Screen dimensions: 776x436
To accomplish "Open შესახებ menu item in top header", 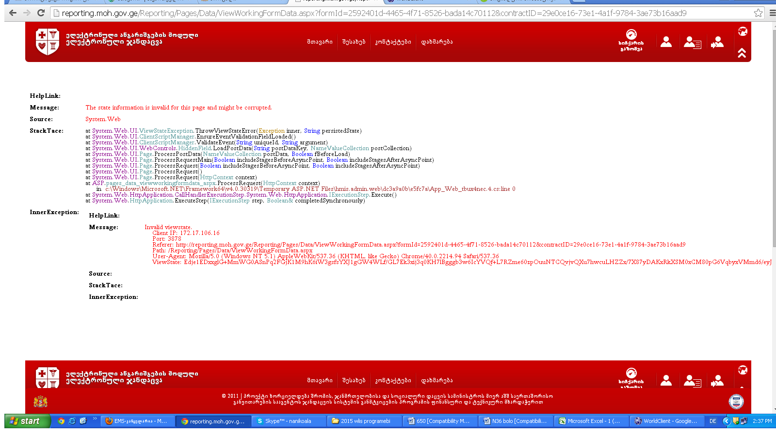I will (354, 42).
